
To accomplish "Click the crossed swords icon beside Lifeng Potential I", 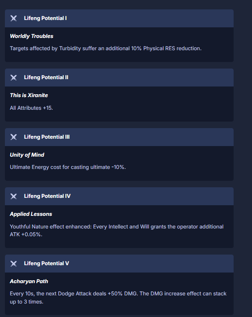I will click(x=13, y=18).
